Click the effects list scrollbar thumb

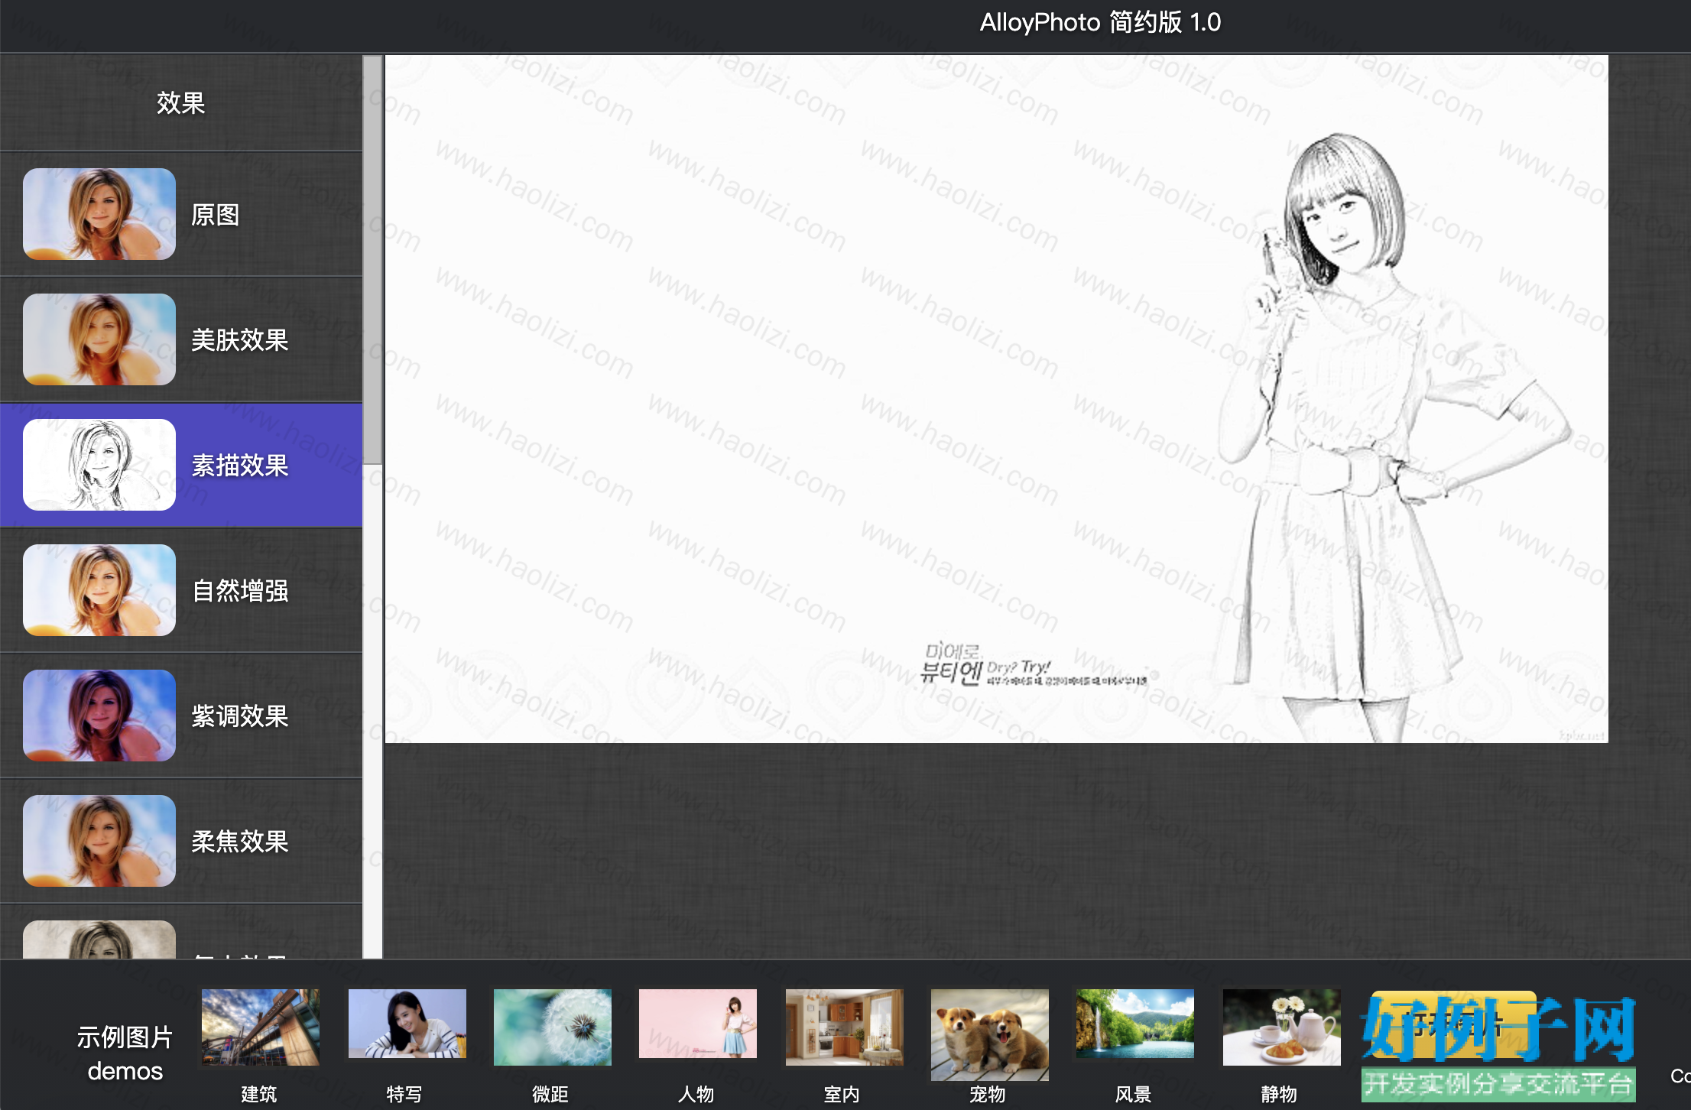click(372, 259)
